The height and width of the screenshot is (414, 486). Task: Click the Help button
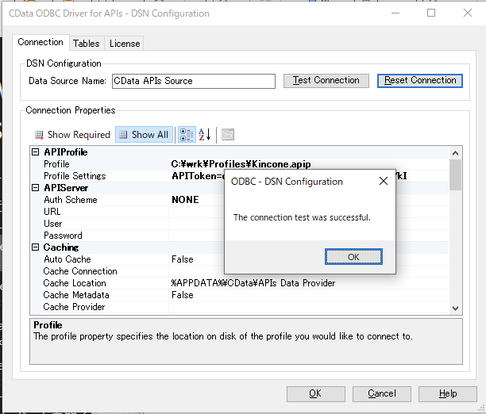tap(448, 393)
